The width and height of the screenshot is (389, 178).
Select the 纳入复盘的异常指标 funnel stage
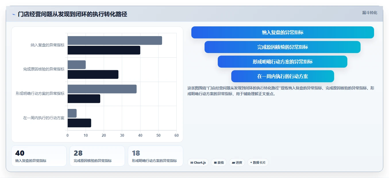tap(283, 32)
